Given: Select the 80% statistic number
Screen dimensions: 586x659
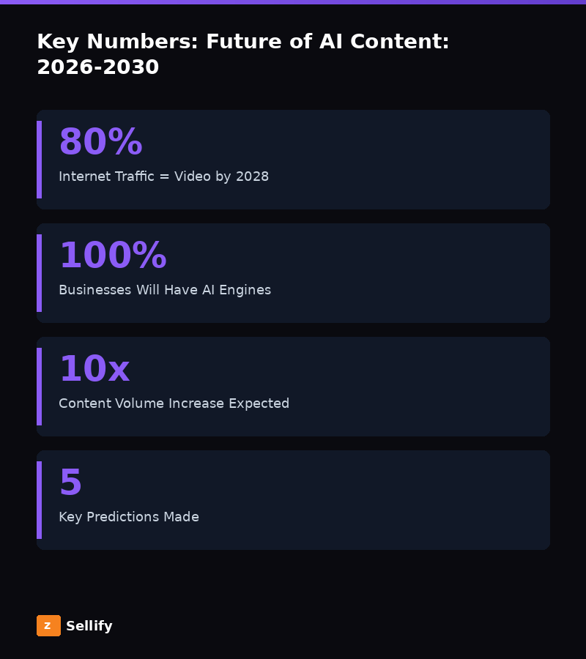Looking at the screenshot, I should (x=100, y=142).
